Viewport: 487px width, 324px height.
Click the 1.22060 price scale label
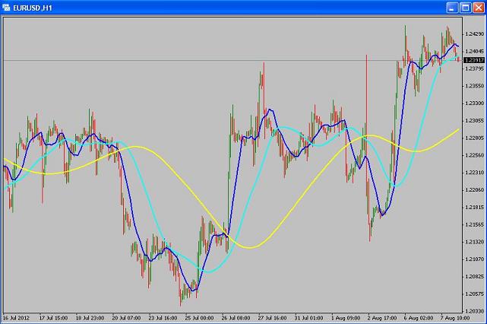click(x=475, y=189)
